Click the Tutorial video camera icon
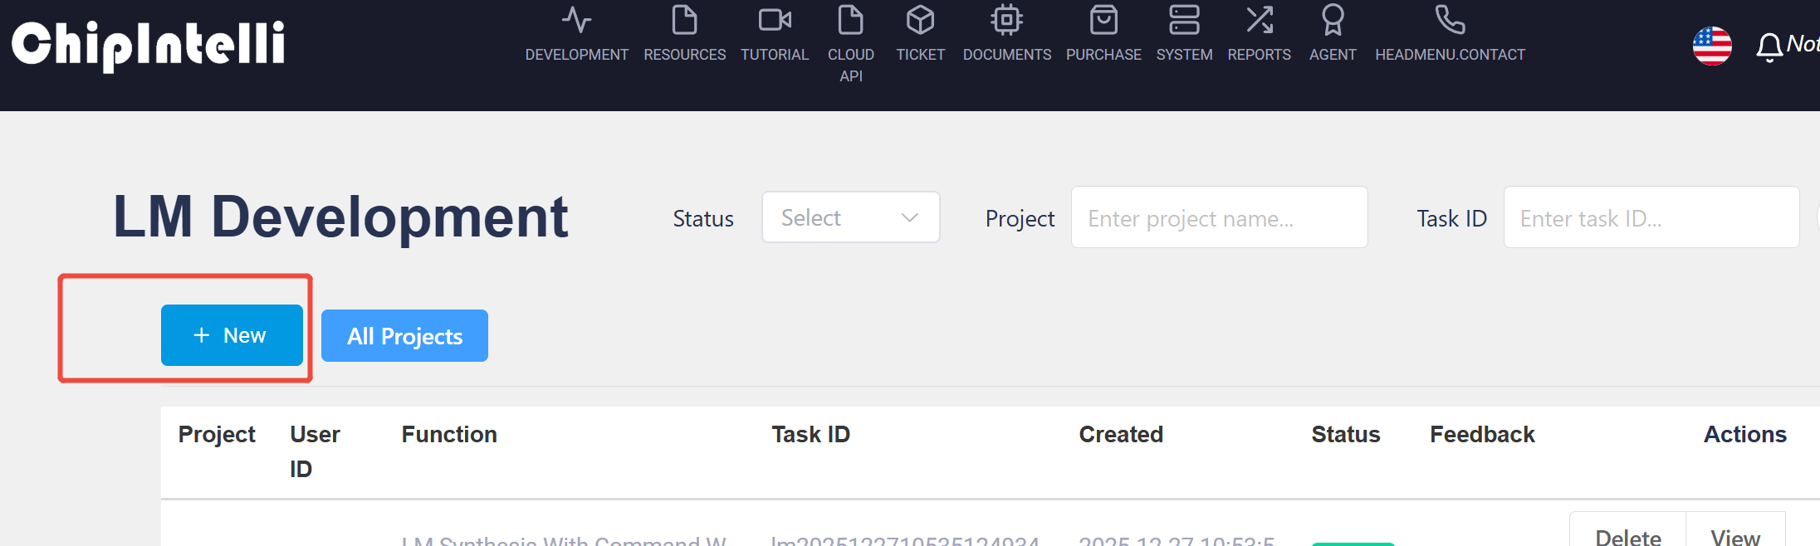1820x546 pixels. [x=775, y=20]
